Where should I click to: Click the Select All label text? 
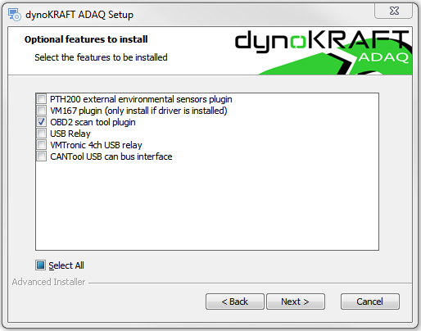[66, 265]
